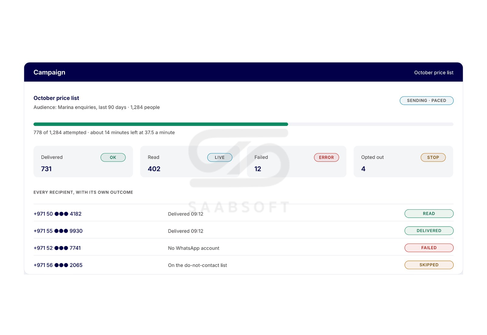Click the READ status pill

tap(429, 214)
